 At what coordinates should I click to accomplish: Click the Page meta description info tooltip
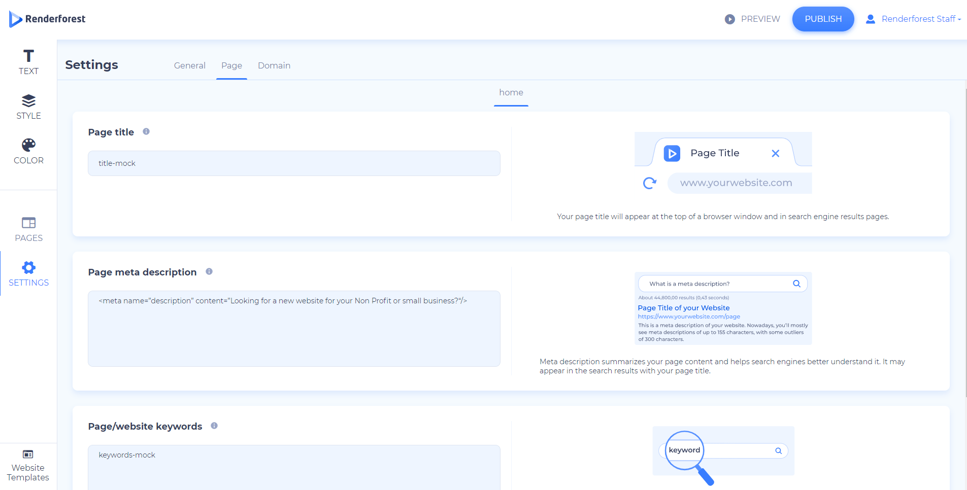(209, 271)
